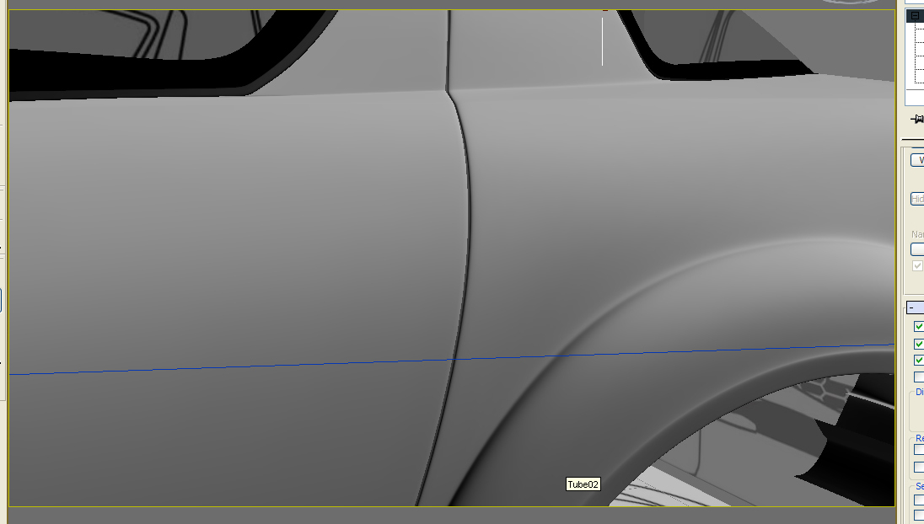The image size is (924, 524).
Task: Select the blue line crossing the car body
Action: coord(253,366)
